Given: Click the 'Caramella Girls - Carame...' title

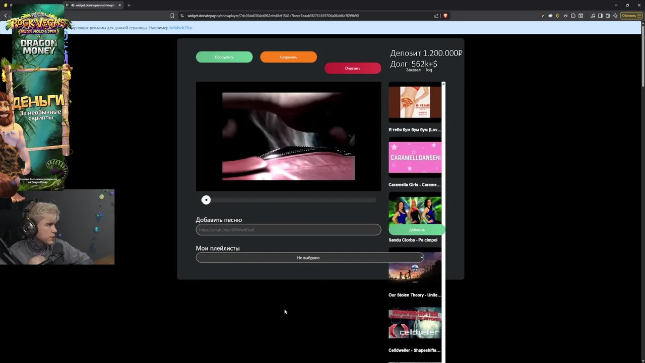Looking at the screenshot, I should [414, 185].
